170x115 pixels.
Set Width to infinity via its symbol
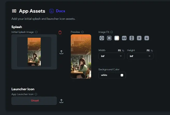[121, 56]
